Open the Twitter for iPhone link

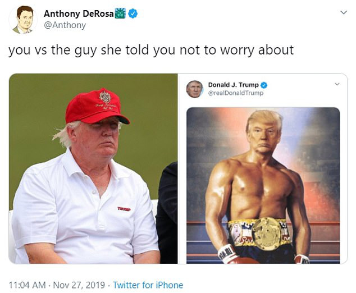(148, 285)
